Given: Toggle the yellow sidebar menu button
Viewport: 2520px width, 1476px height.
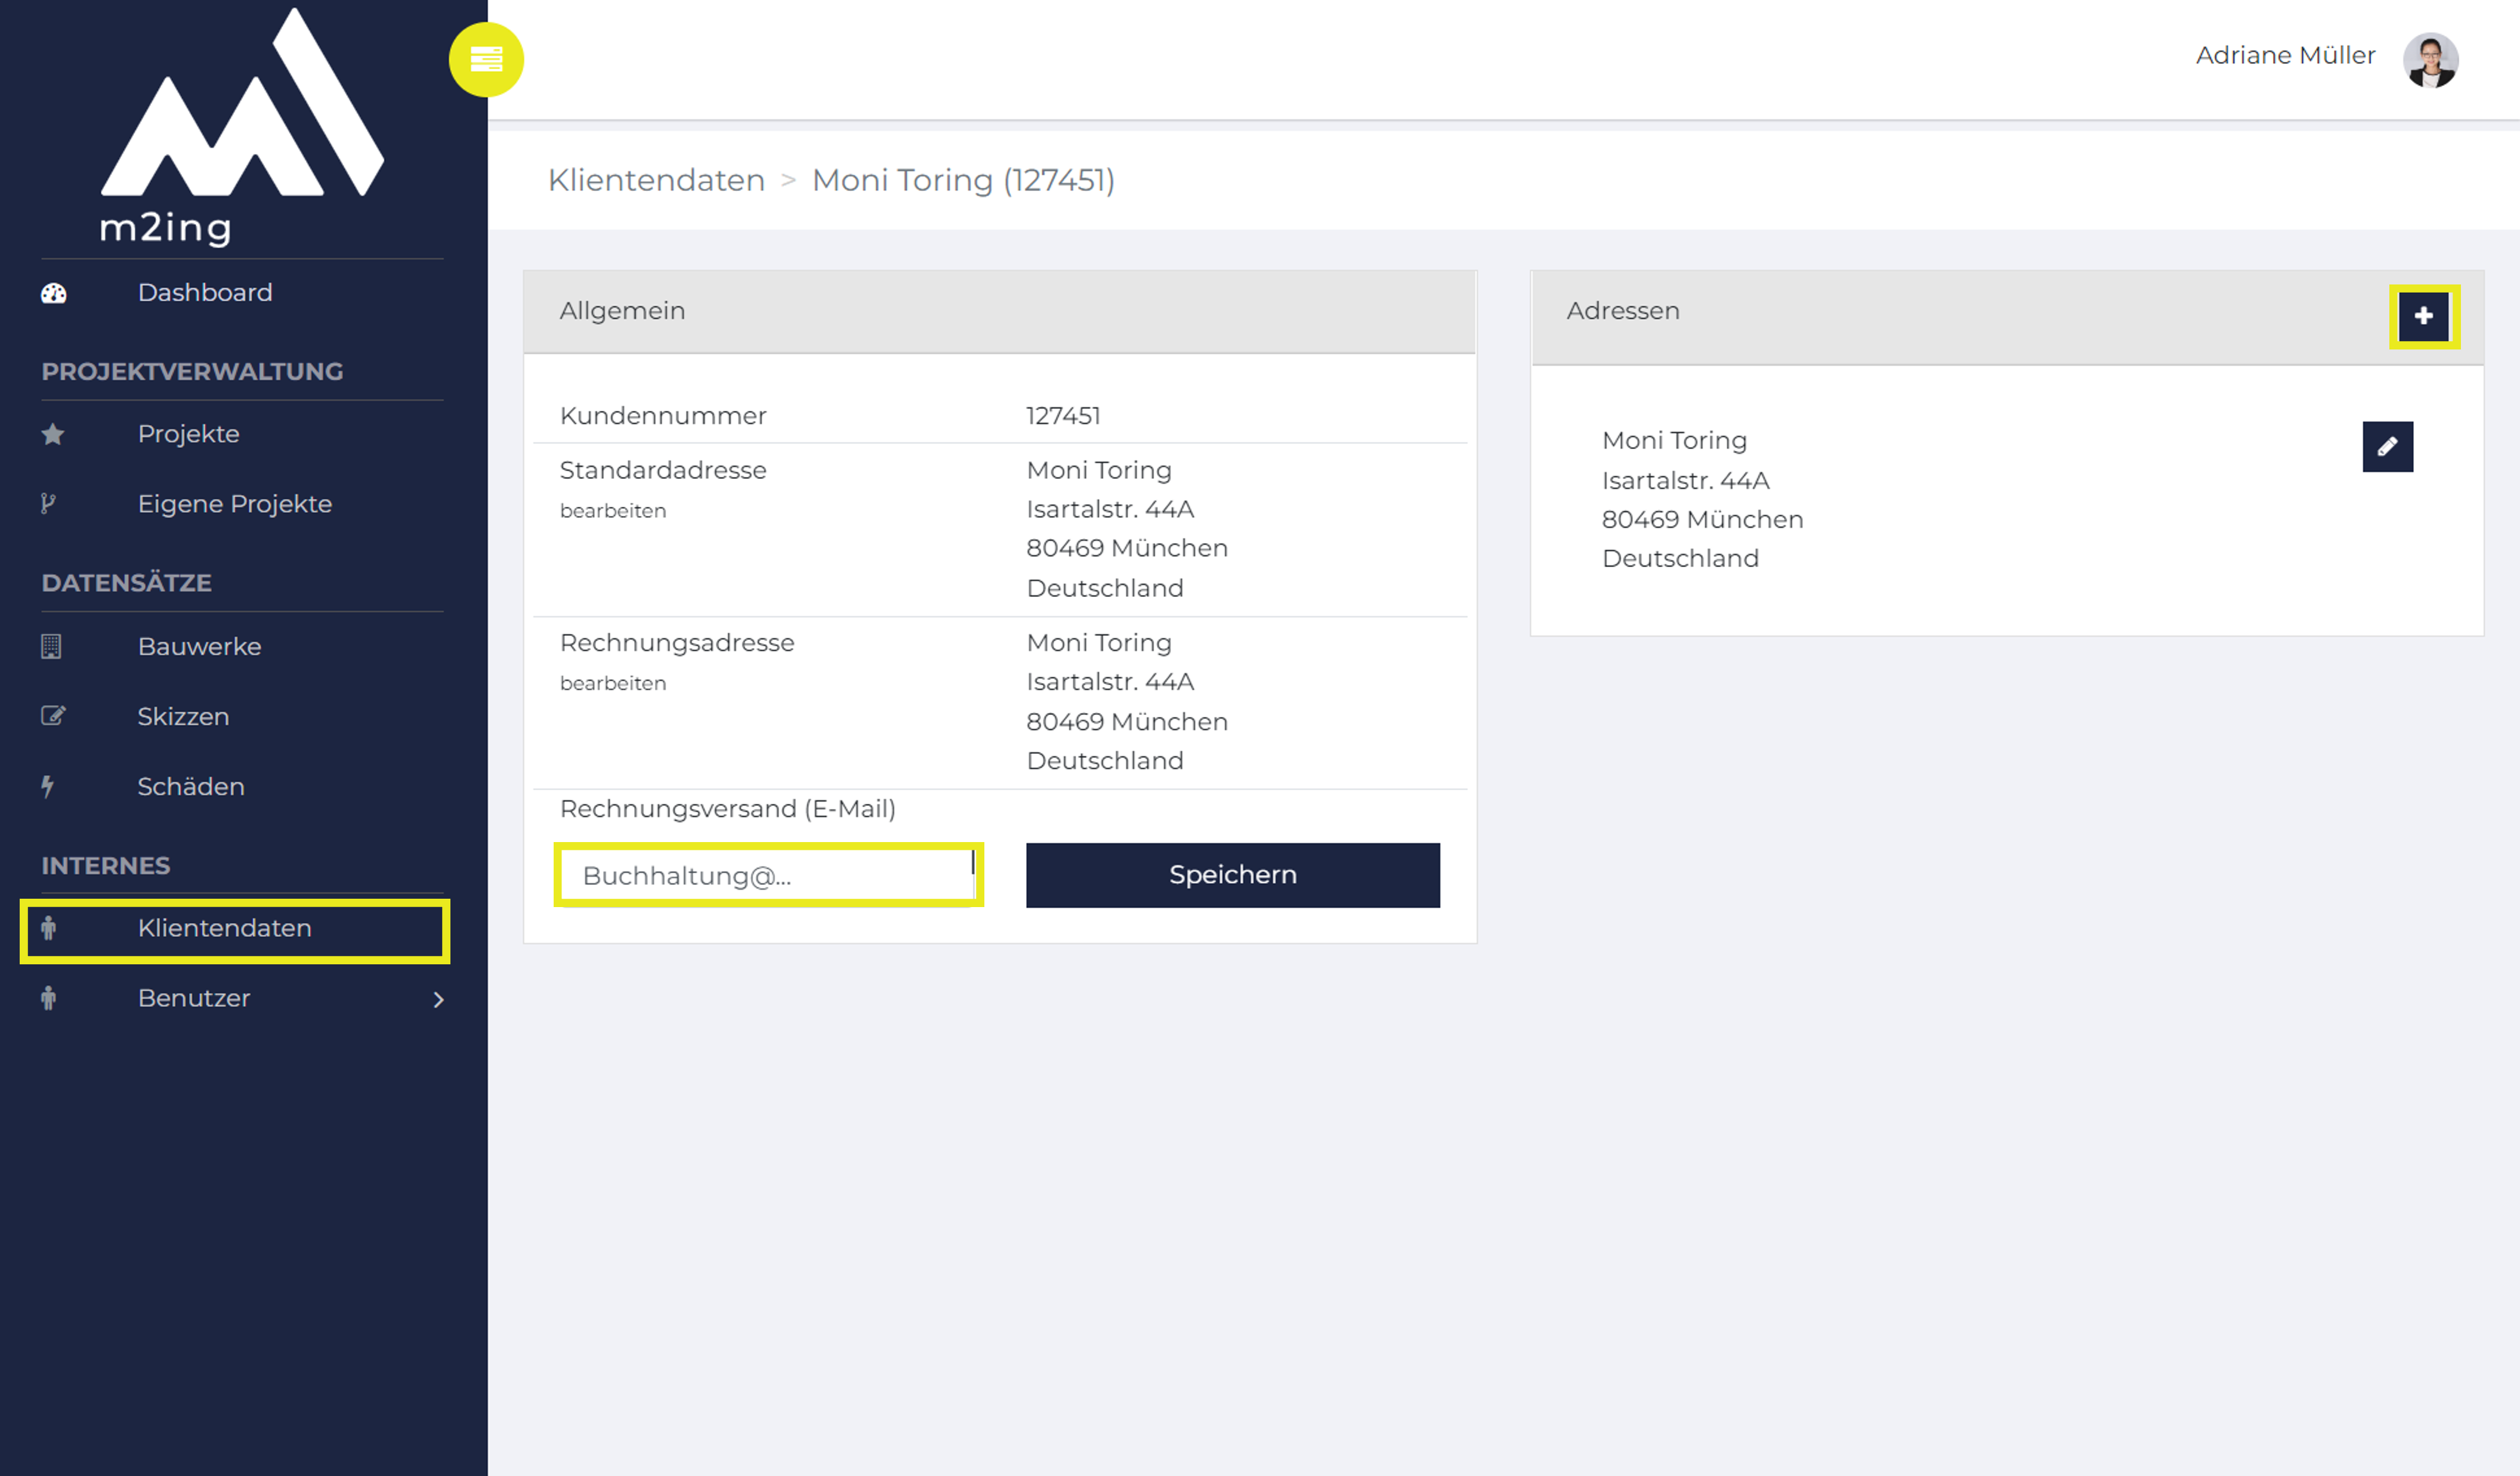Looking at the screenshot, I should click(x=486, y=60).
